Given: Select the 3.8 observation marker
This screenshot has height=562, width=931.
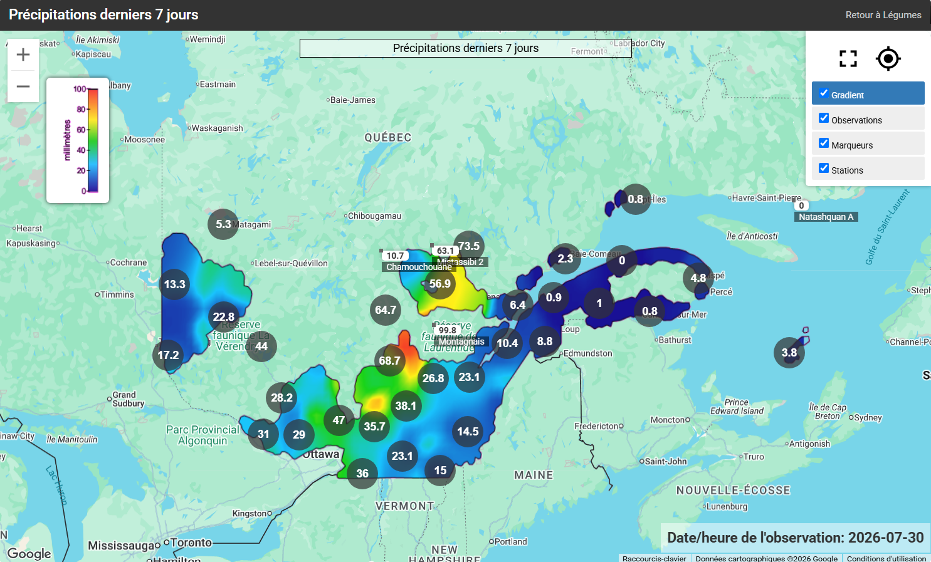Looking at the screenshot, I should tap(789, 353).
